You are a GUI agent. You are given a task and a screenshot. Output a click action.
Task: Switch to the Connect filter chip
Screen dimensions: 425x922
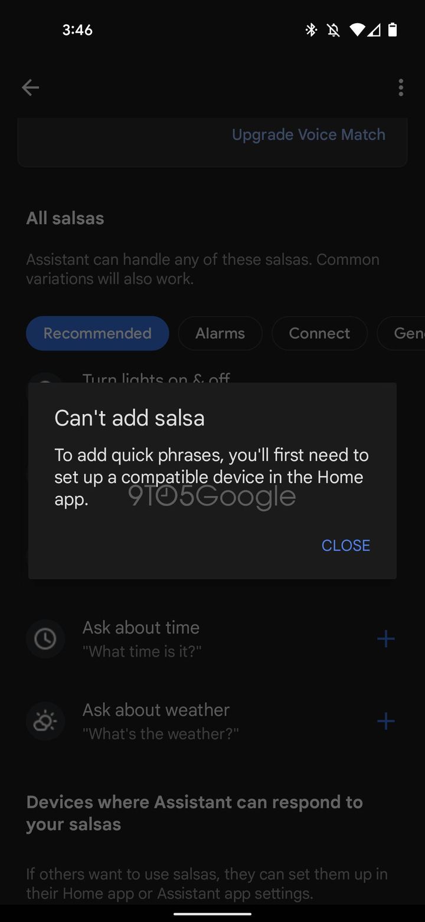tap(319, 333)
